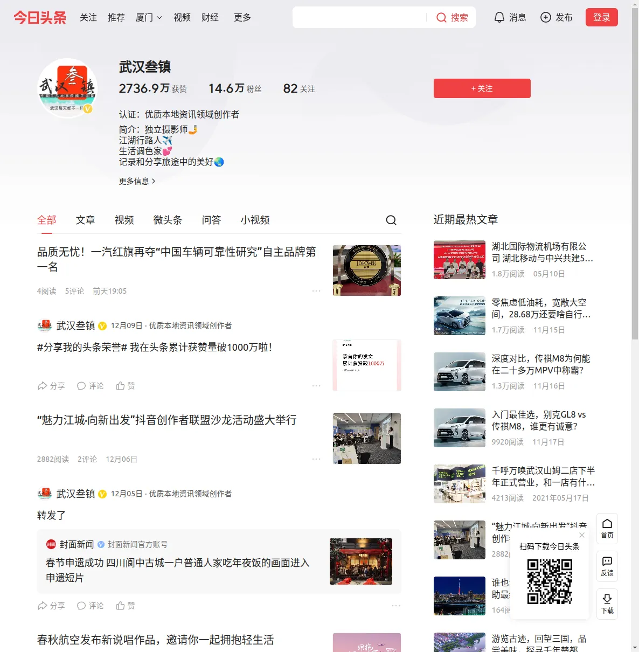
Task: Open the JD Power trophy thumbnail
Action: coord(367,270)
